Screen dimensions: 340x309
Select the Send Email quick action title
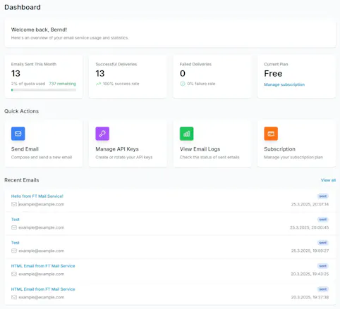point(25,149)
